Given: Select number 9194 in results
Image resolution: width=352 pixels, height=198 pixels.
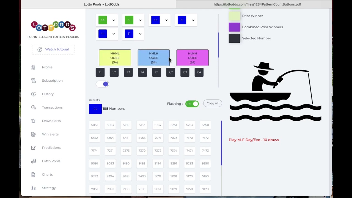Looking at the screenshot, I should (158, 163).
